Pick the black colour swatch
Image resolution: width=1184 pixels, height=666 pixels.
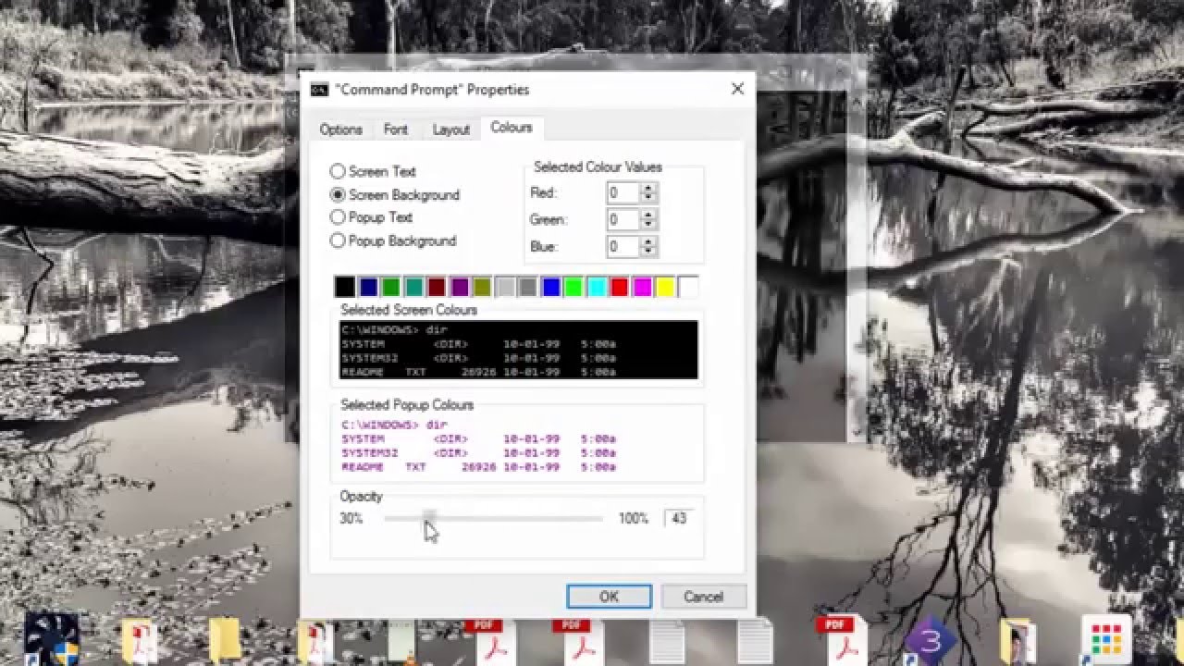345,287
